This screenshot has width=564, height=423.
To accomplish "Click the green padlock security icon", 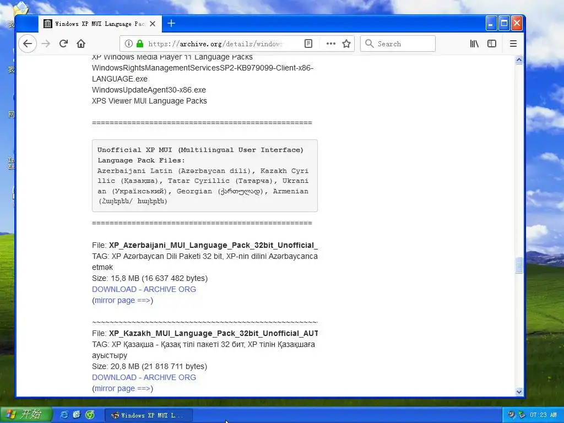I will pos(140,44).
